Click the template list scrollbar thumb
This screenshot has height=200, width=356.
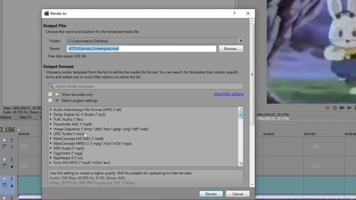click(240, 115)
